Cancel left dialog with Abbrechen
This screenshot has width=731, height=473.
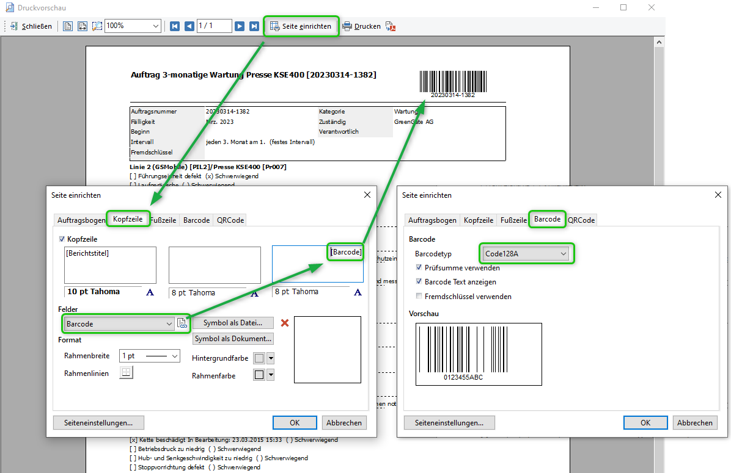pyautogui.click(x=344, y=423)
